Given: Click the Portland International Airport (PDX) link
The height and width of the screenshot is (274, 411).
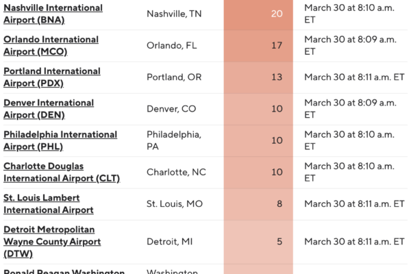Looking at the screenshot, I should point(52,77).
